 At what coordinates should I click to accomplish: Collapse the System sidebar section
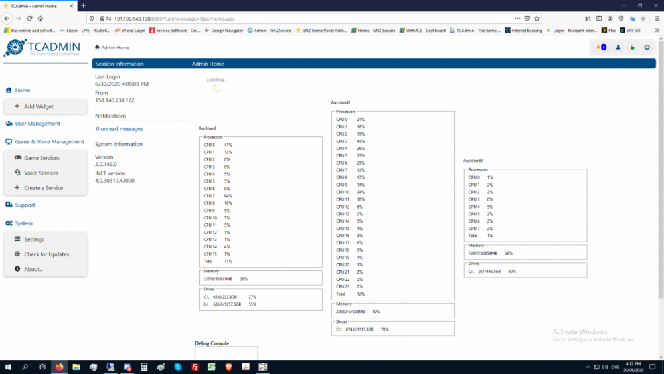point(24,223)
